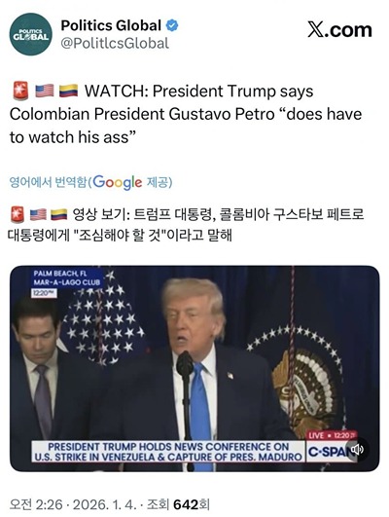This screenshot has height=517, width=389.
Task: Click the X.com logo
Action: tap(340, 30)
